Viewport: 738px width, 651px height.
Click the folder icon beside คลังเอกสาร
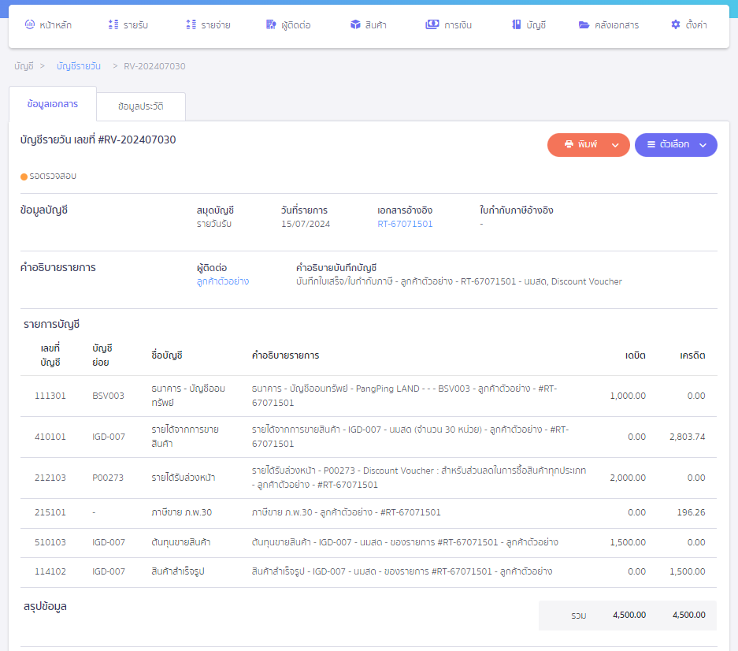[x=584, y=24]
